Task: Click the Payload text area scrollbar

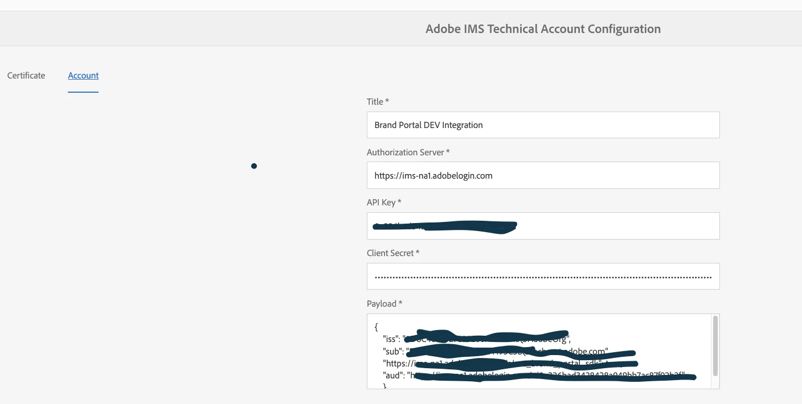Action: (x=715, y=346)
